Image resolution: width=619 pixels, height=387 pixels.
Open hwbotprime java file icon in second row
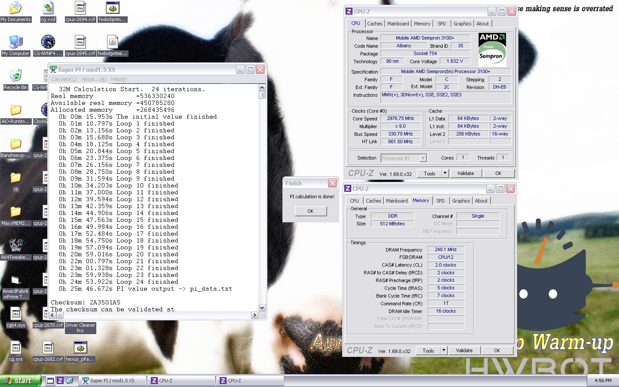[x=112, y=46]
